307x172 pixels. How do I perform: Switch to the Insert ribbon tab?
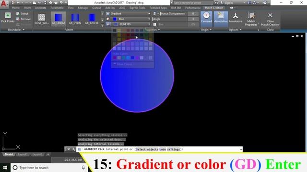click(x=27, y=8)
